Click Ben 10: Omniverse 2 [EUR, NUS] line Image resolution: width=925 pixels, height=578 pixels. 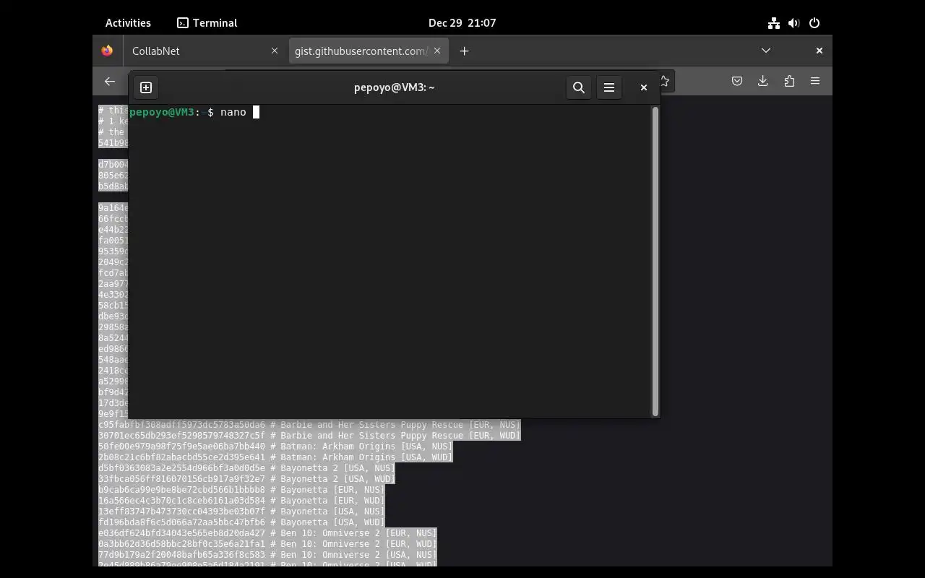(x=268, y=533)
